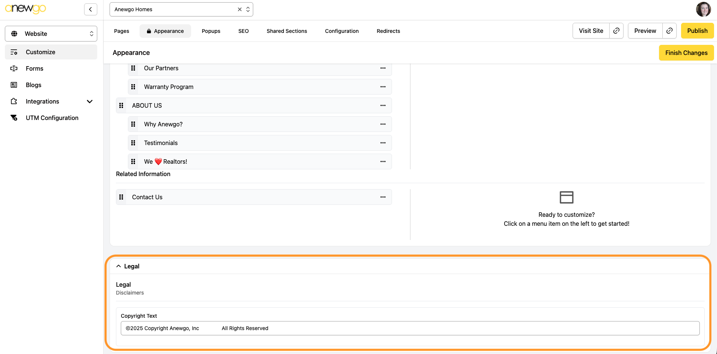Open the three-dot menu for Testimonials
Image resolution: width=717 pixels, height=354 pixels.
tap(383, 143)
